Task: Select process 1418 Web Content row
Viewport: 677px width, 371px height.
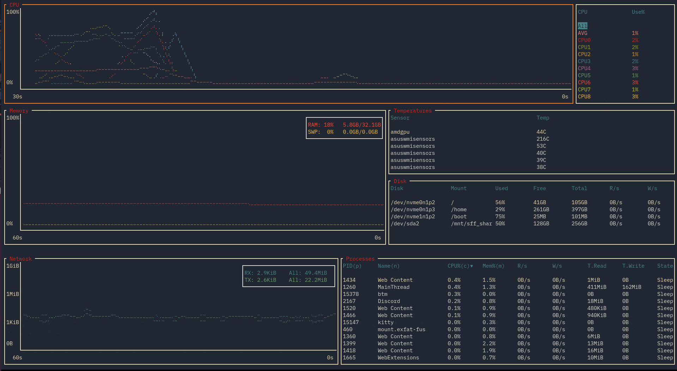Action: click(508, 351)
